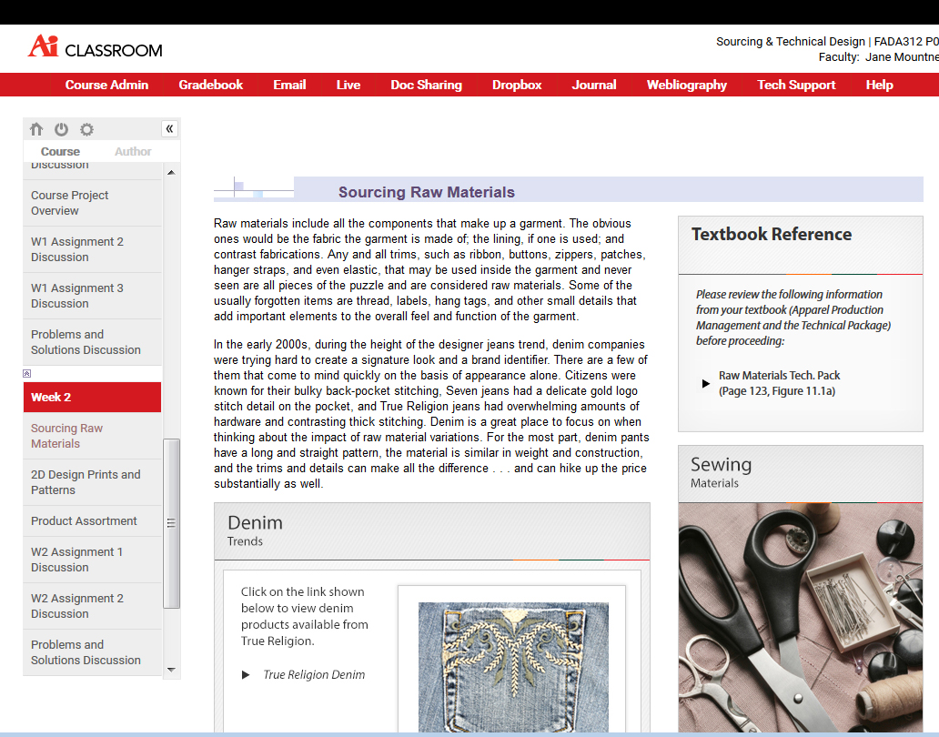Open Raw Materials Tech. Pack reference link
The height and width of the screenshot is (737, 939).
pyautogui.click(x=779, y=383)
